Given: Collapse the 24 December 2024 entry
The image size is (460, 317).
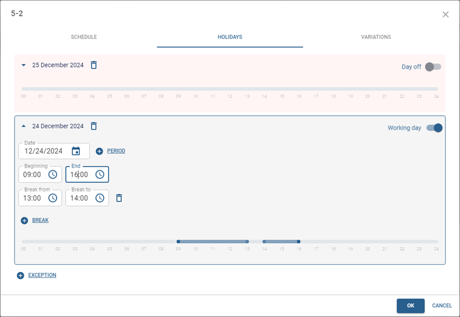Looking at the screenshot, I should coord(24,126).
